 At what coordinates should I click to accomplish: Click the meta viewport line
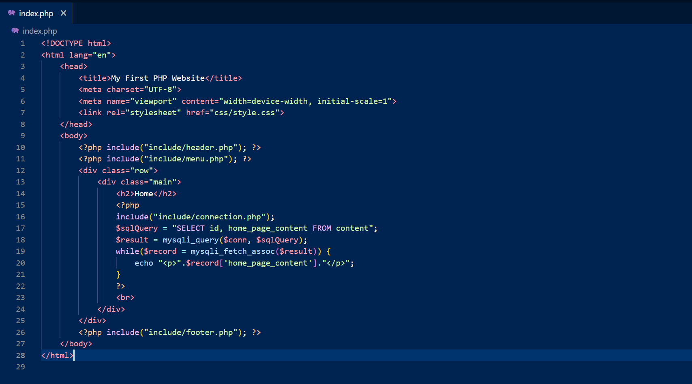(238, 101)
